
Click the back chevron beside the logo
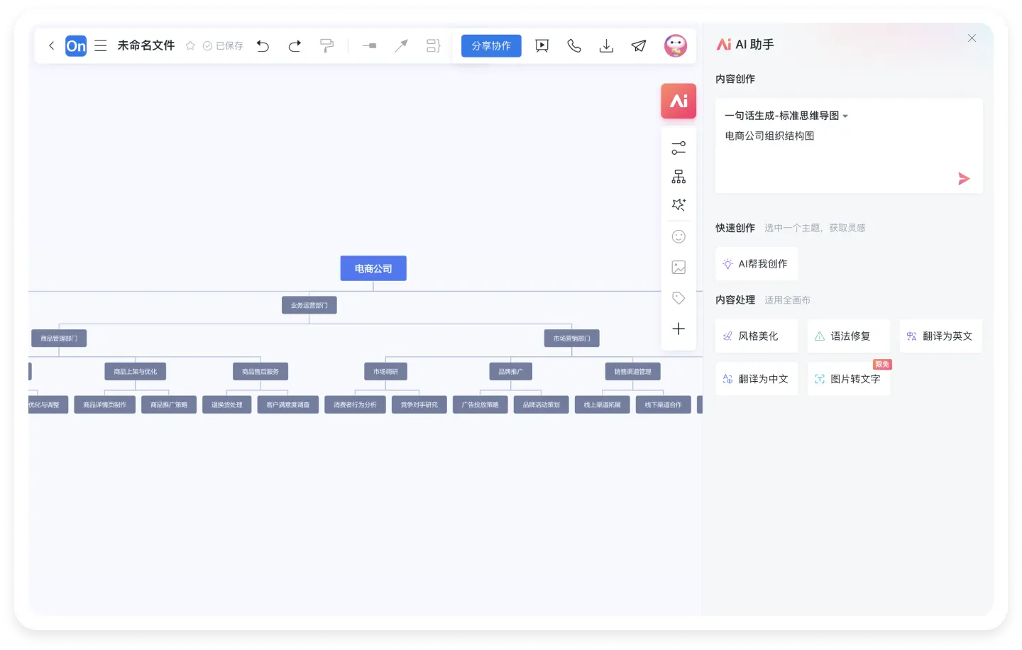click(x=51, y=45)
